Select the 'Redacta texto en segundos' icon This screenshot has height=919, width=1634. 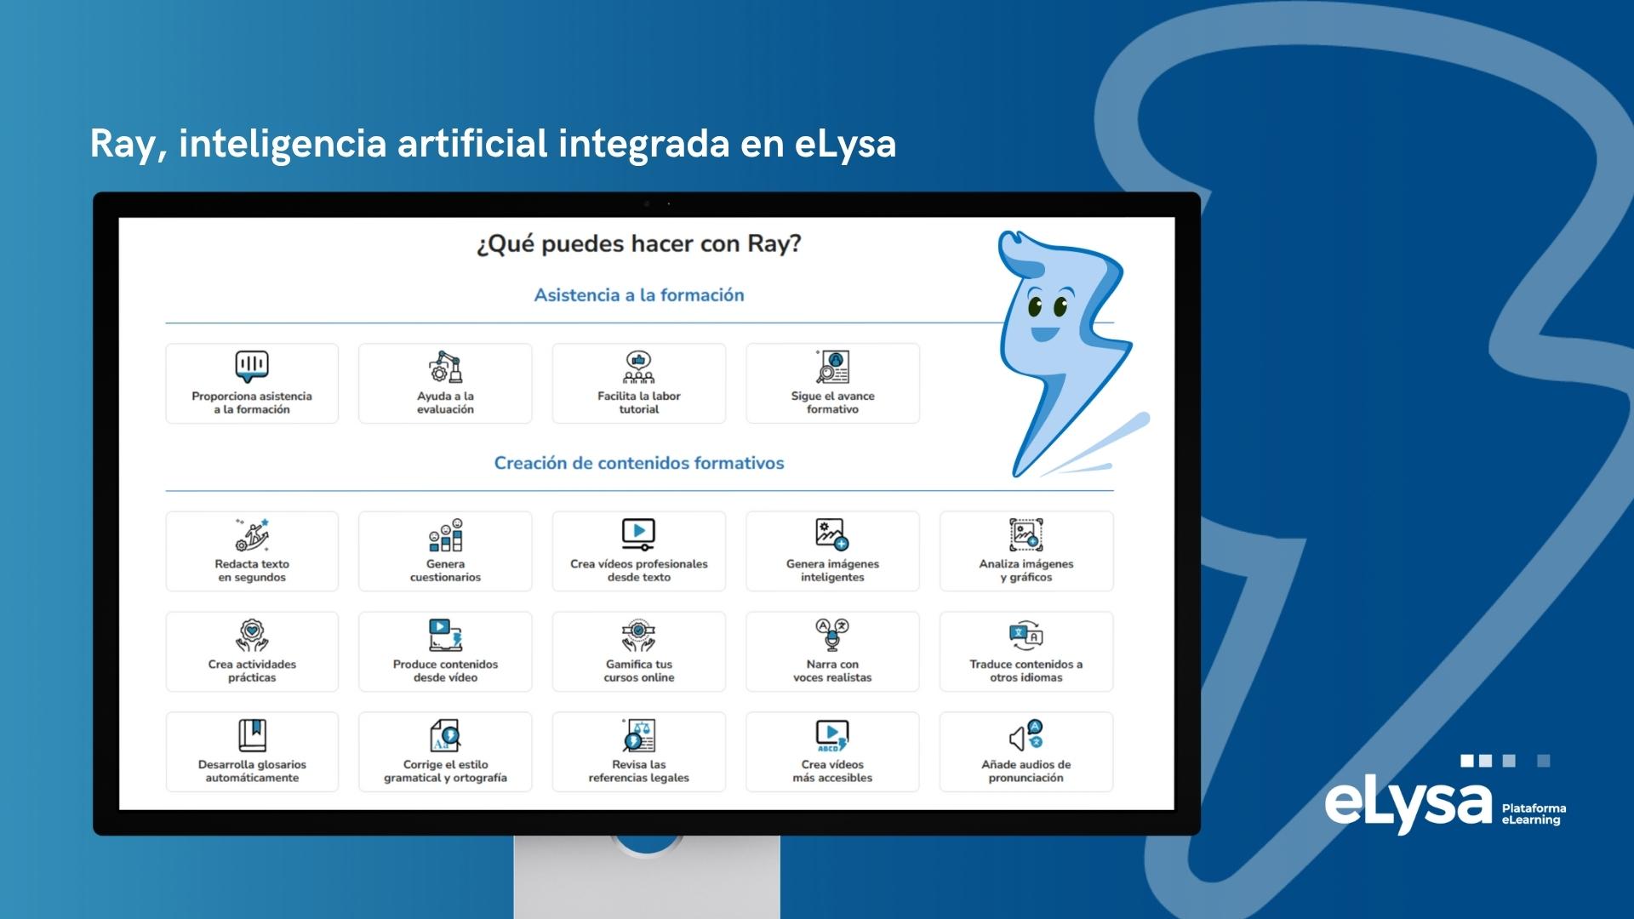click(x=252, y=534)
